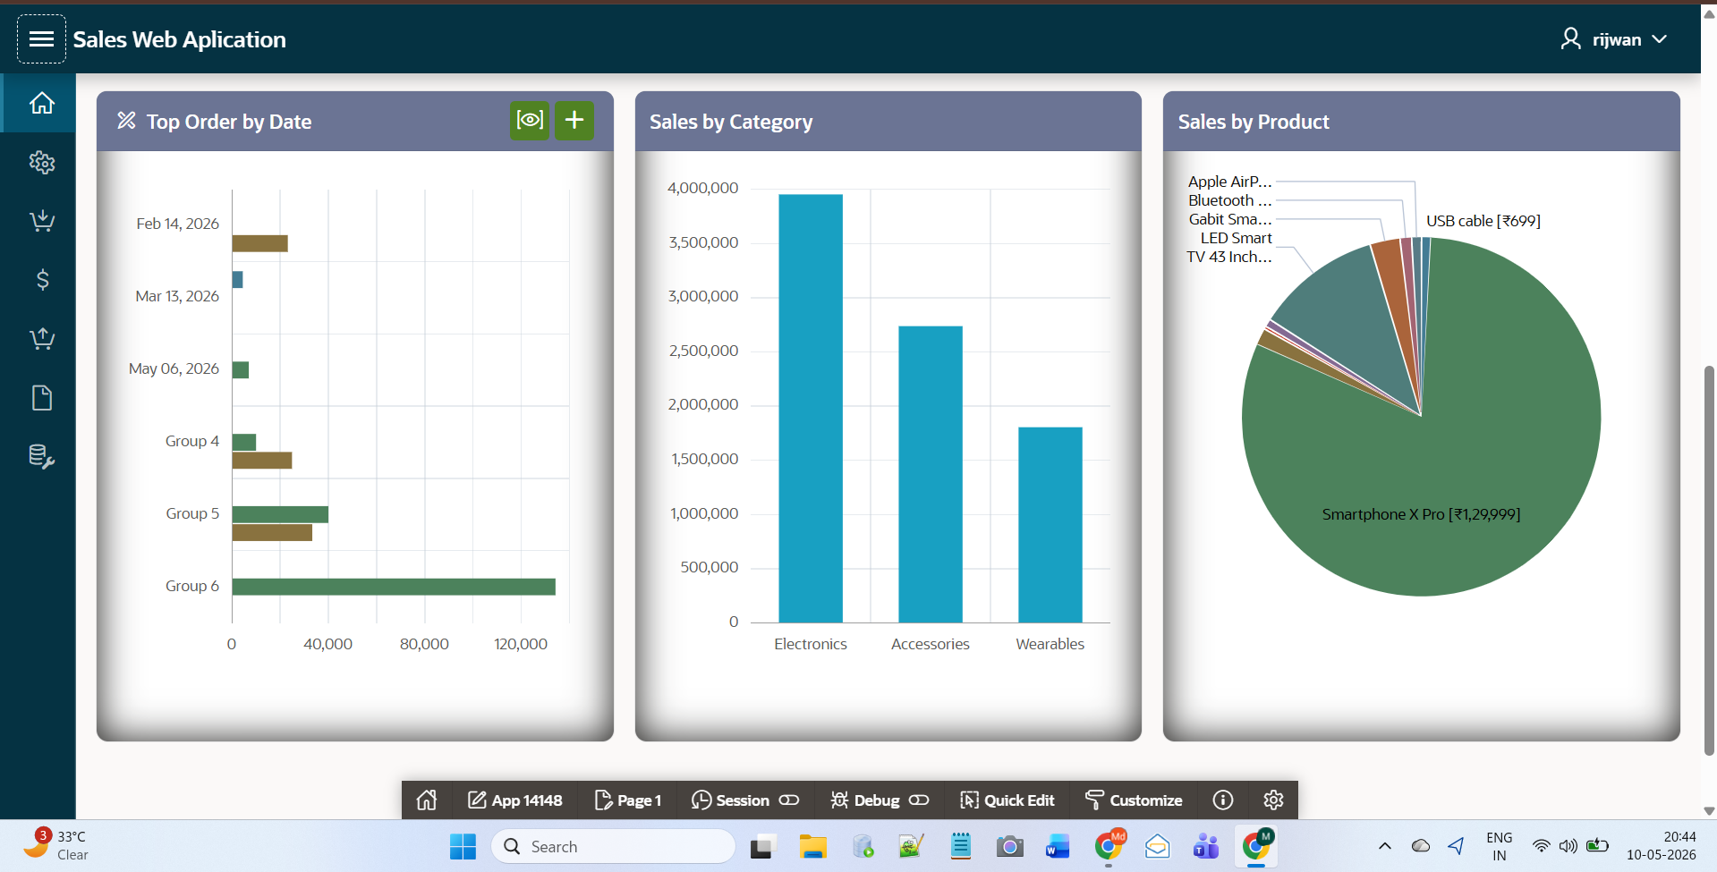This screenshot has height=872, width=1717.
Task: Click the Accessories bar in the chart
Action: coord(931,475)
